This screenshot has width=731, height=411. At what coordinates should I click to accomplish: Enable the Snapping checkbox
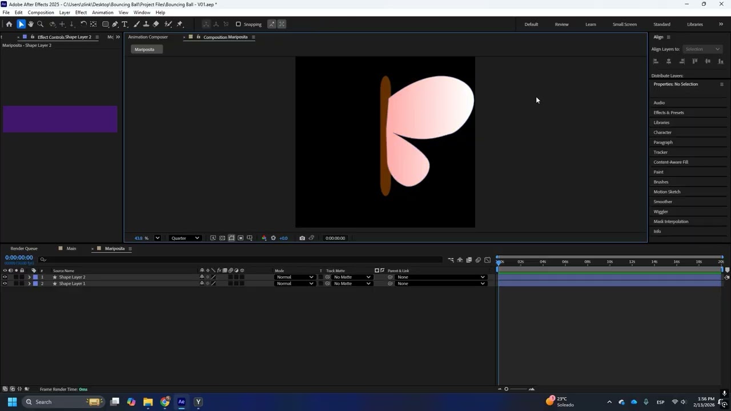click(x=238, y=24)
